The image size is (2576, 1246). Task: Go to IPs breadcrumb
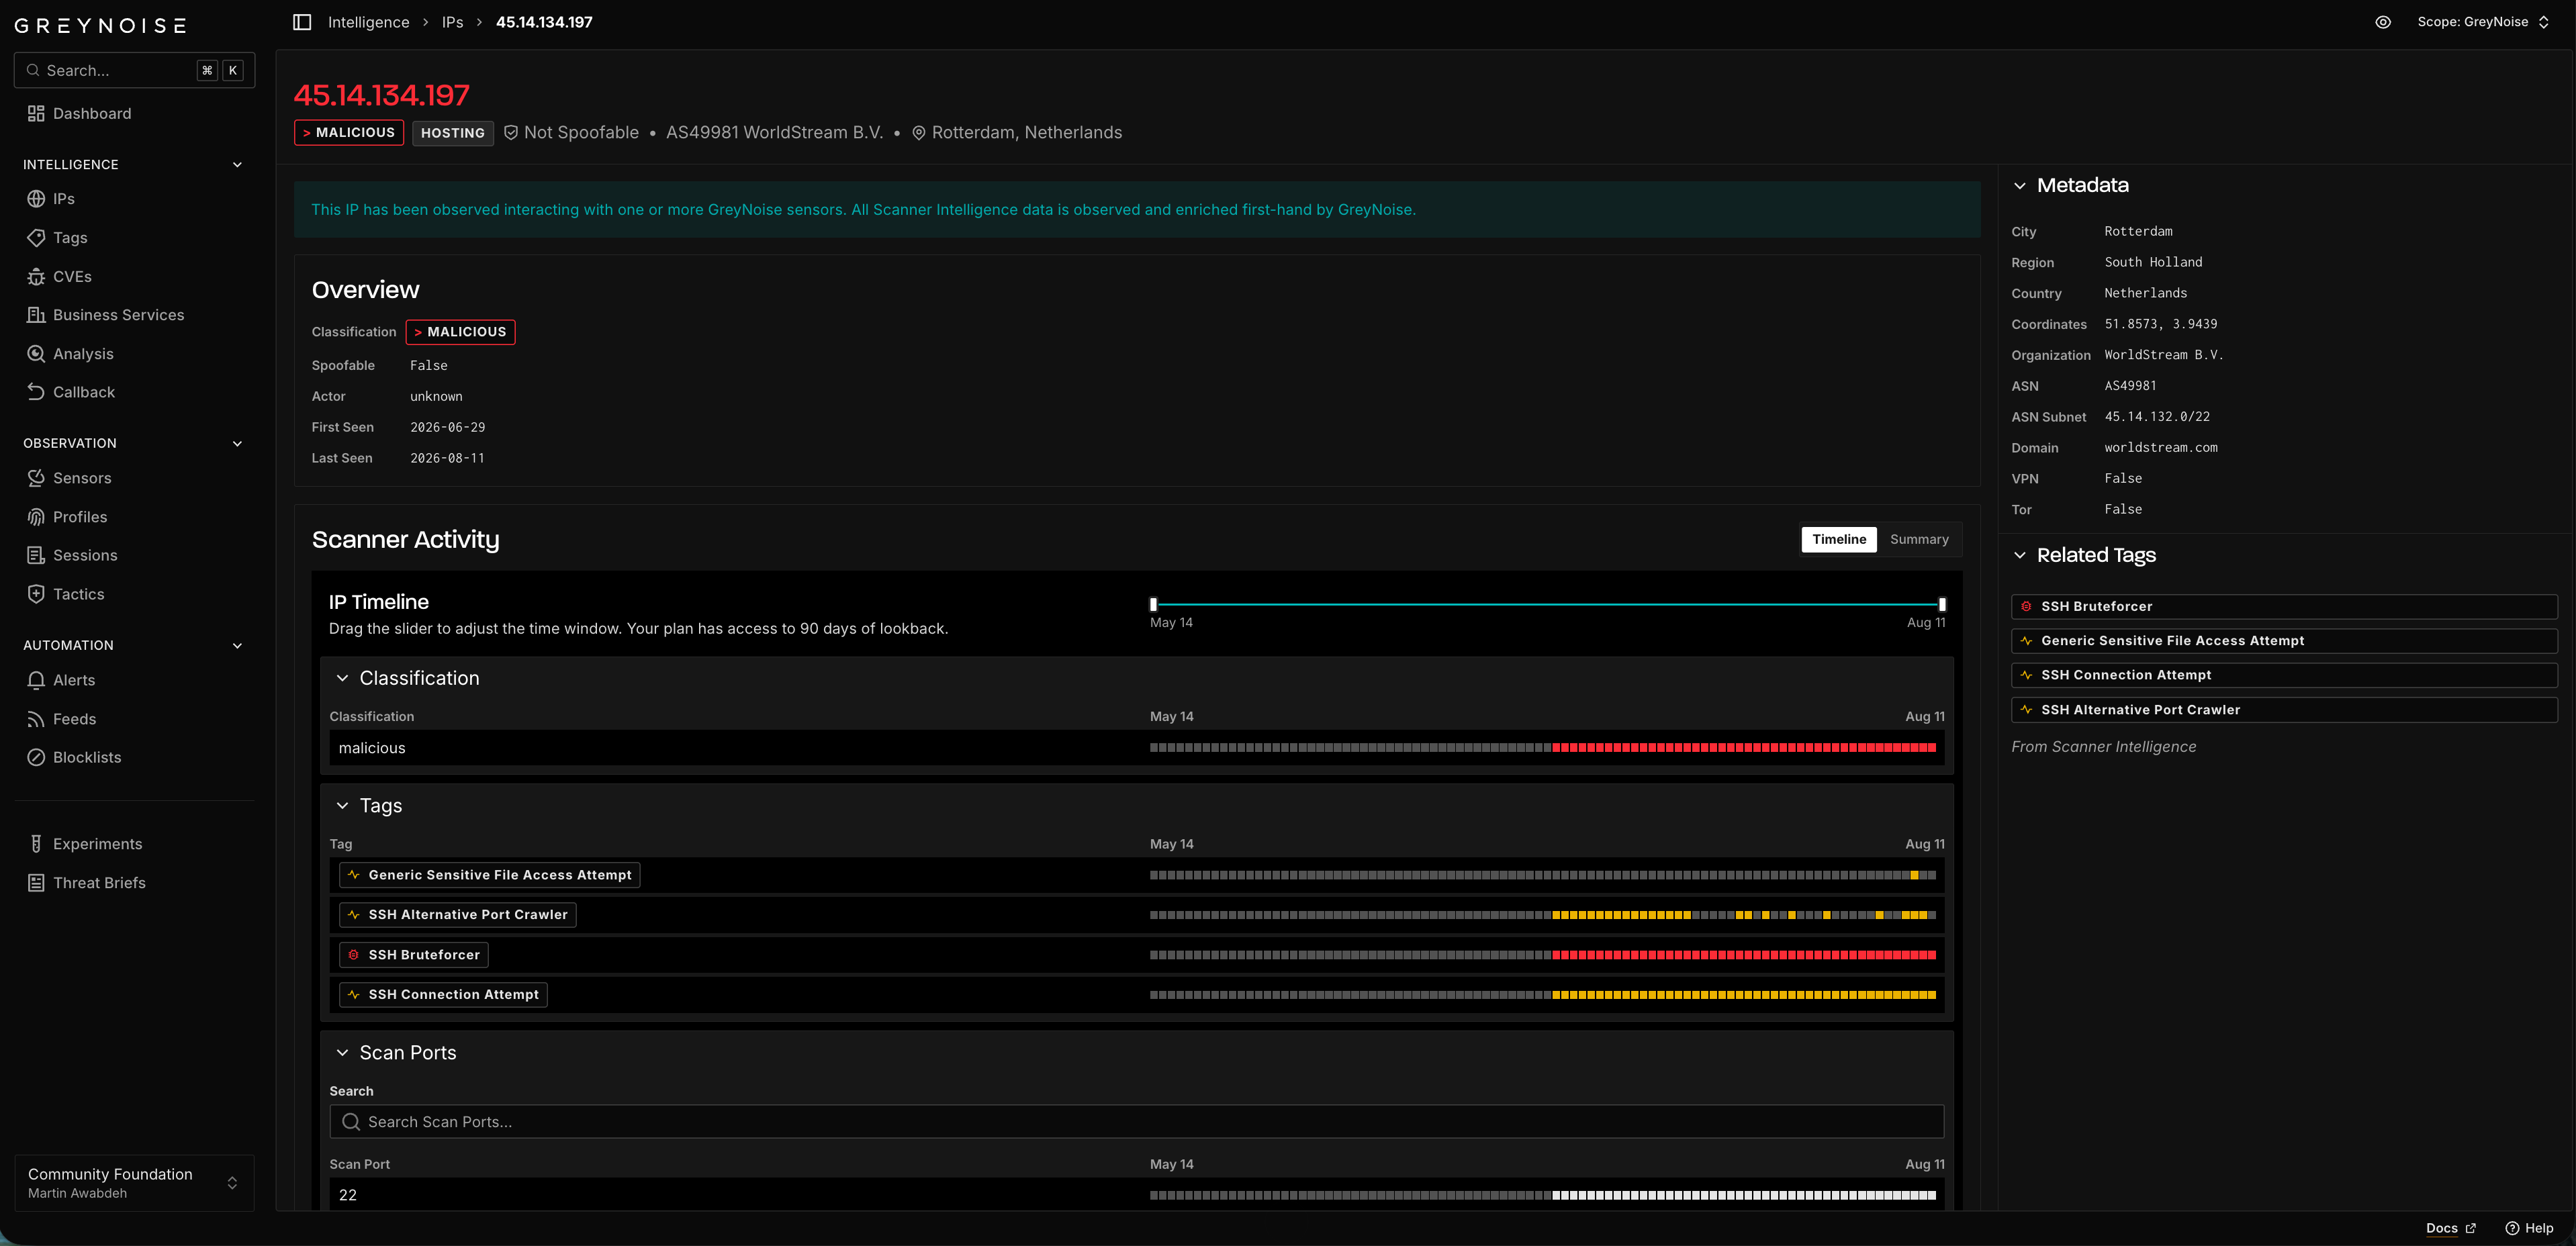453,22
